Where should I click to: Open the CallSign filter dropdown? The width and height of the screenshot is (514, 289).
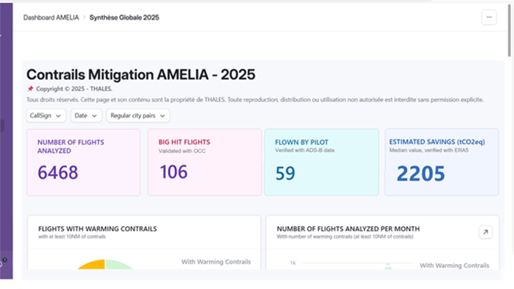[x=46, y=116]
